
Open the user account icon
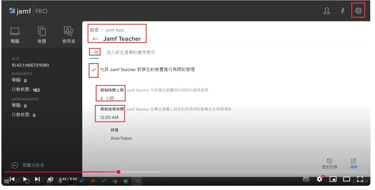pyautogui.click(x=327, y=11)
